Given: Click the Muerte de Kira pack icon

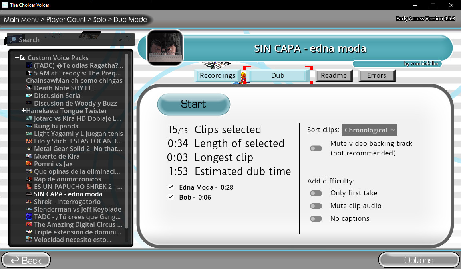Looking at the screenshot, I should pyautogui.click(x=29, y=156).
